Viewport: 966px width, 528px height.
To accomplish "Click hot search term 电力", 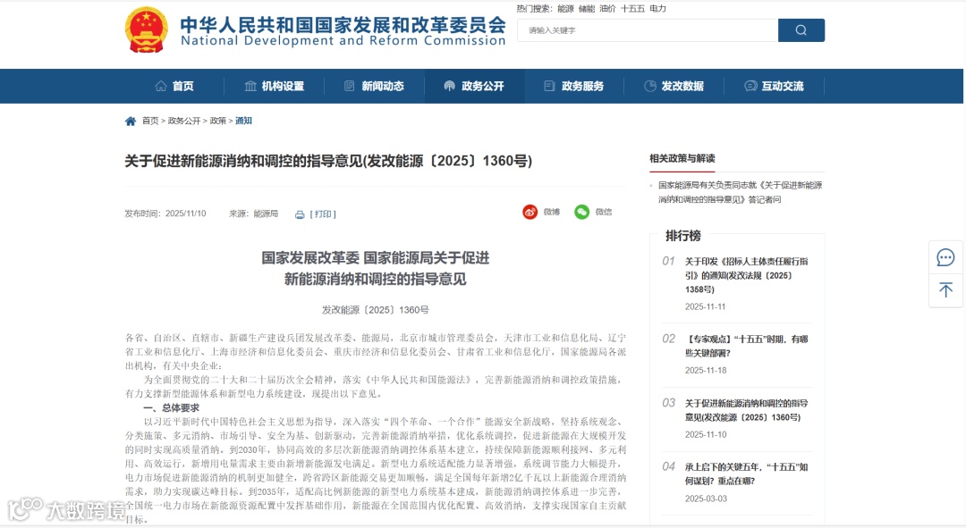I will pyautogui.click(x=657, y=9).
